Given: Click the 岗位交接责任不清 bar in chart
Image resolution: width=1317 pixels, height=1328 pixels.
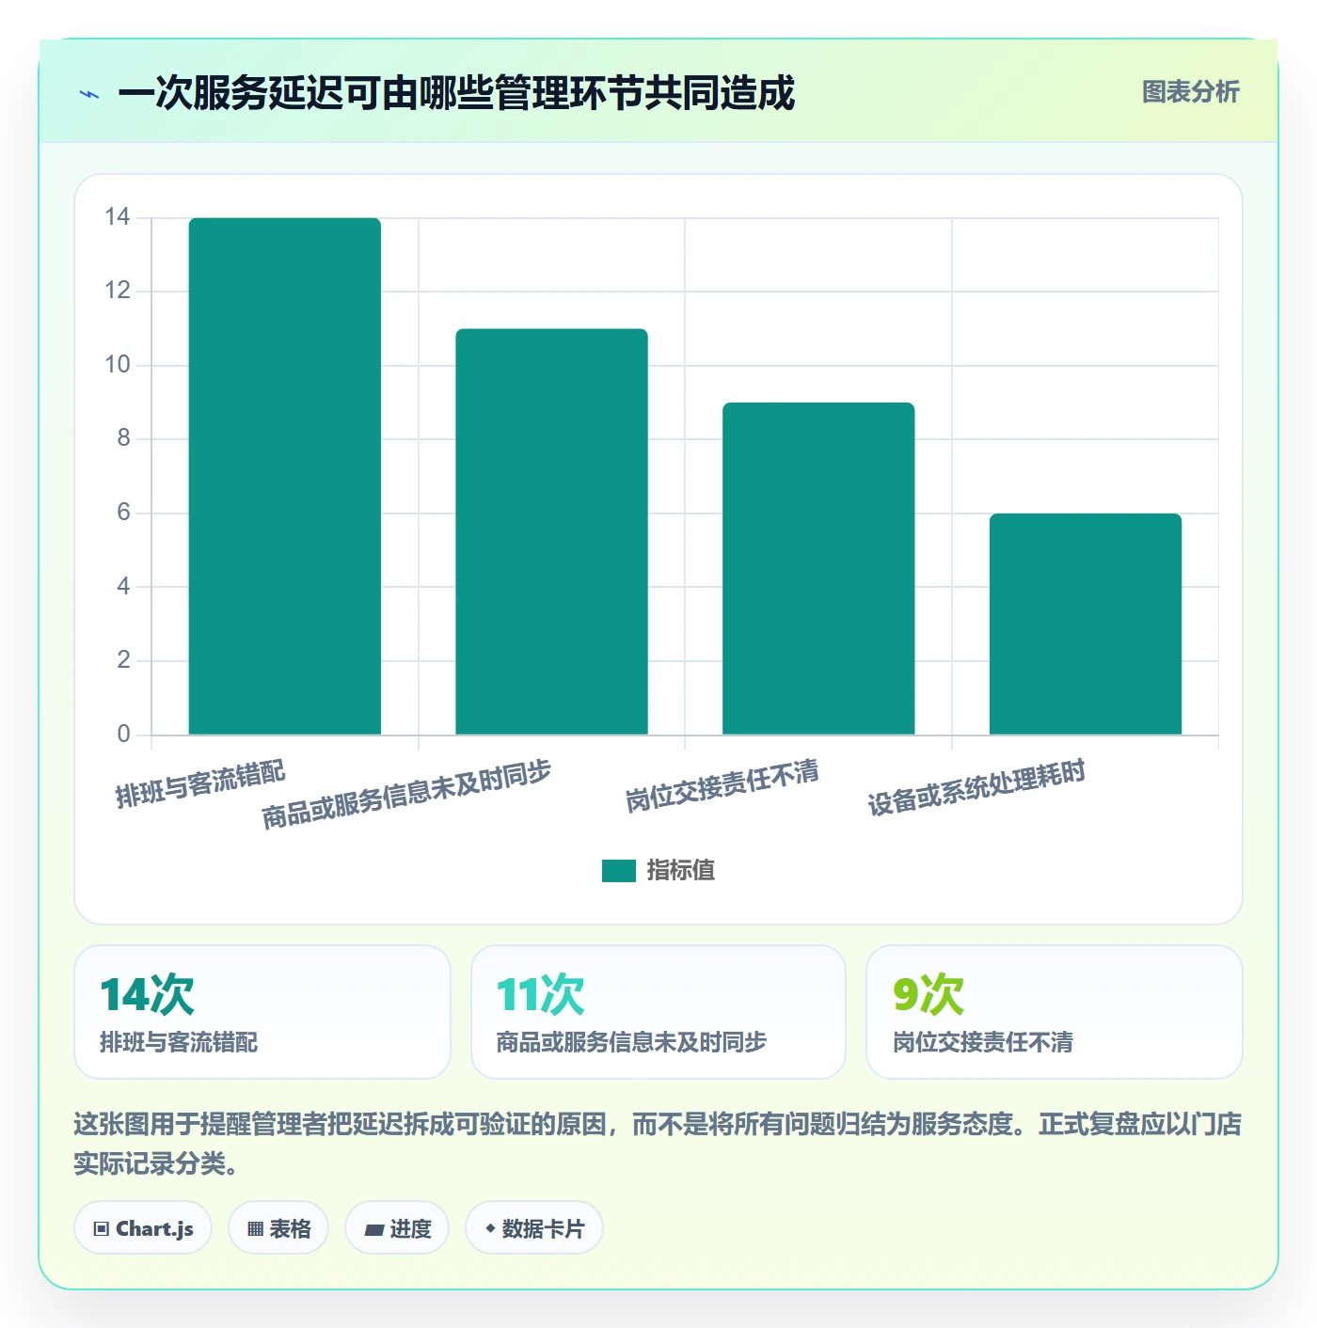Looking at the screenshot, I should tap(818, 568).
